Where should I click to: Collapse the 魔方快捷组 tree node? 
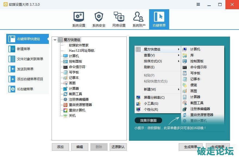(x=55, y=40)
